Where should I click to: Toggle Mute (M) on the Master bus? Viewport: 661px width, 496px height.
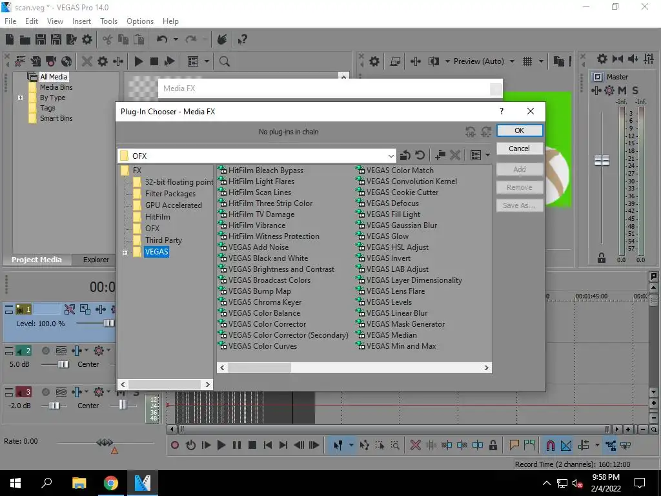click(x=622, y=90)
